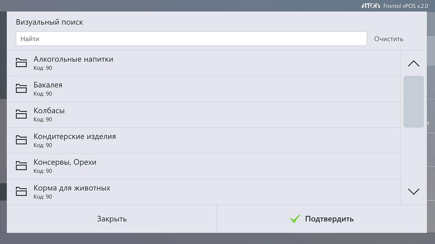The width and height of the screenshot is (435, 244).
Task: Open the Бакалея category row
Action: pos(48,85)
